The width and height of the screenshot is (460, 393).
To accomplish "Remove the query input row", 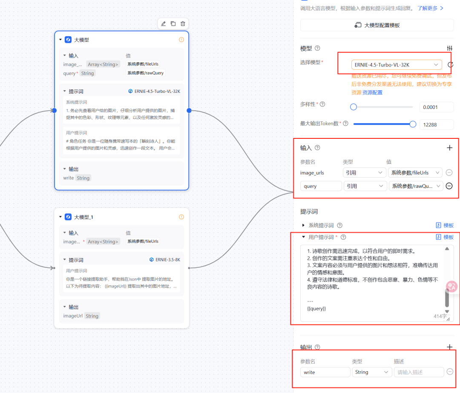I will (x=449, y=186).
